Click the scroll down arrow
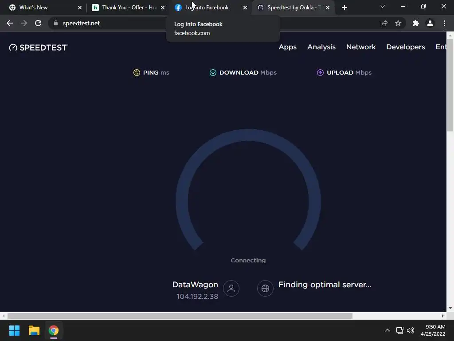The width and height of the screenshot is (454, 341). (450, 308)
